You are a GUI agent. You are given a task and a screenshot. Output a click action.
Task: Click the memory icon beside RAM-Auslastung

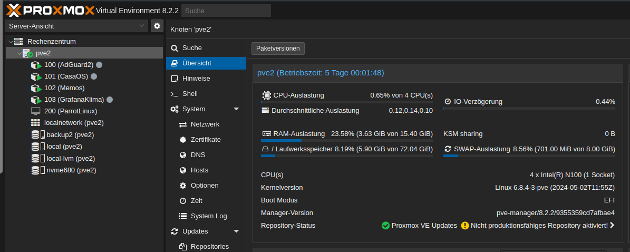tap(267, 134)
